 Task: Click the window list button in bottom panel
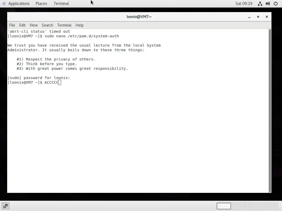[x=6, y=206]
